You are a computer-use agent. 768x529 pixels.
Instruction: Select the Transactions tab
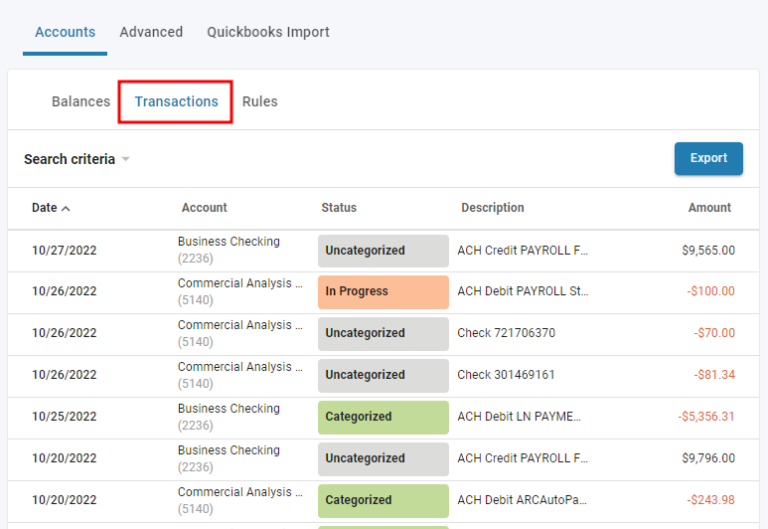[x=176, y=101]
